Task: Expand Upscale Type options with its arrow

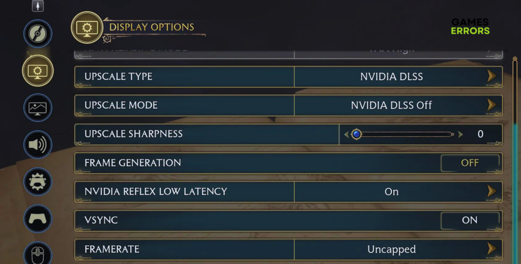Action: point(491,77)
